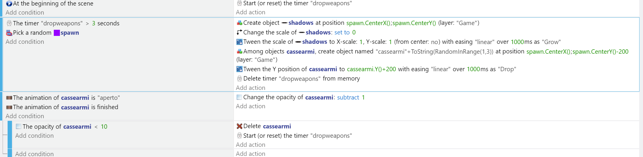The width and height of the screenshot is (643, 157).
Task: Edit the value 10 in the opacity condition
Action: click(104, 127)
